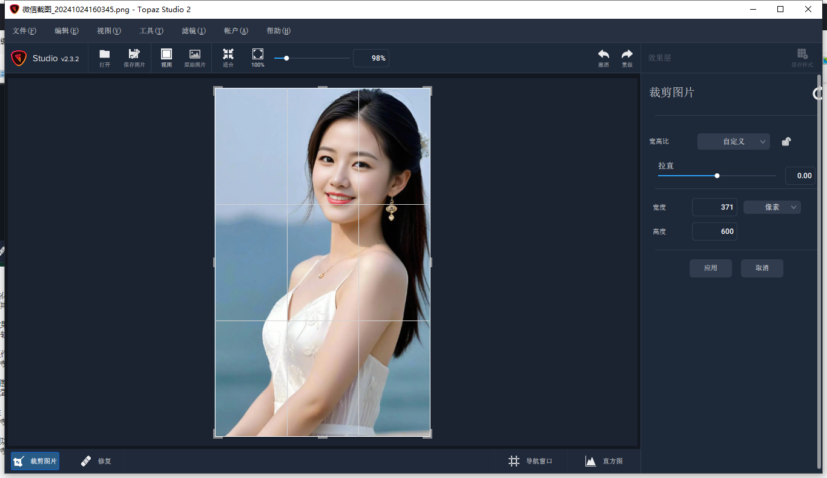Expand the 像素 units dropdown

[772, 207]
